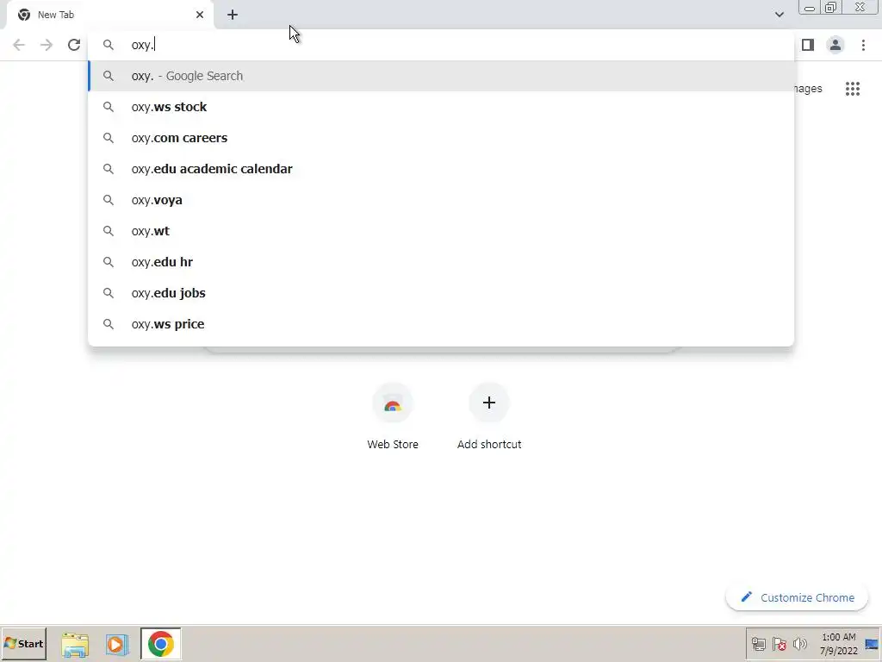Choose the 'oxy.edu hr' suggestion
The width and height of the screenshot is (882, 662).
pos(441,262)
